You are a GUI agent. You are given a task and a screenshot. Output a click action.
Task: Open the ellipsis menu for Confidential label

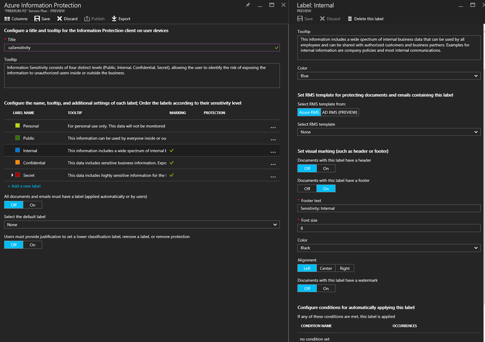(273, 164)
